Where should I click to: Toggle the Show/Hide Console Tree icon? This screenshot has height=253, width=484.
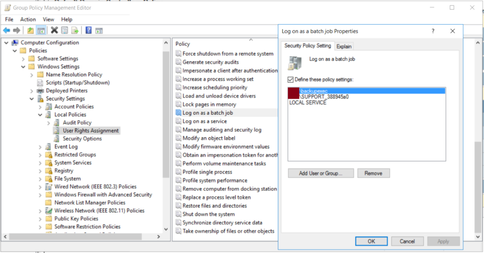(41, 30)
